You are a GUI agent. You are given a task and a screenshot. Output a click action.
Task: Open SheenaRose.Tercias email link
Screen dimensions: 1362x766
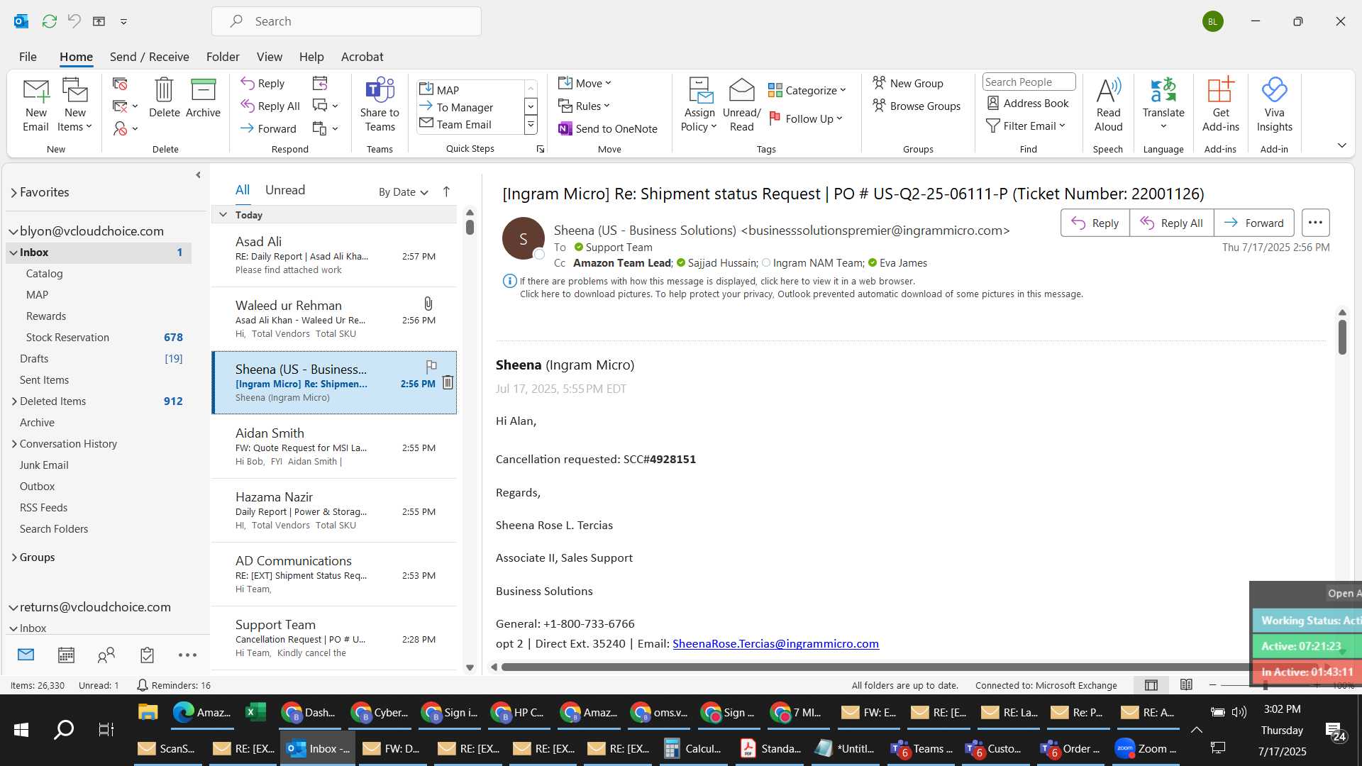[x=775, y=644]
